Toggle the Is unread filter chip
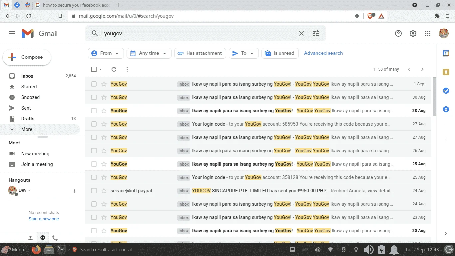 click(x=280, y=53)
